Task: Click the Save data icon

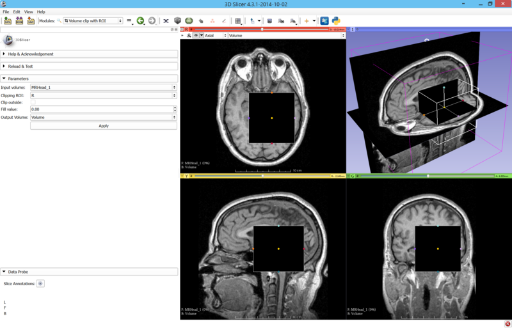Action: [31, 21]
